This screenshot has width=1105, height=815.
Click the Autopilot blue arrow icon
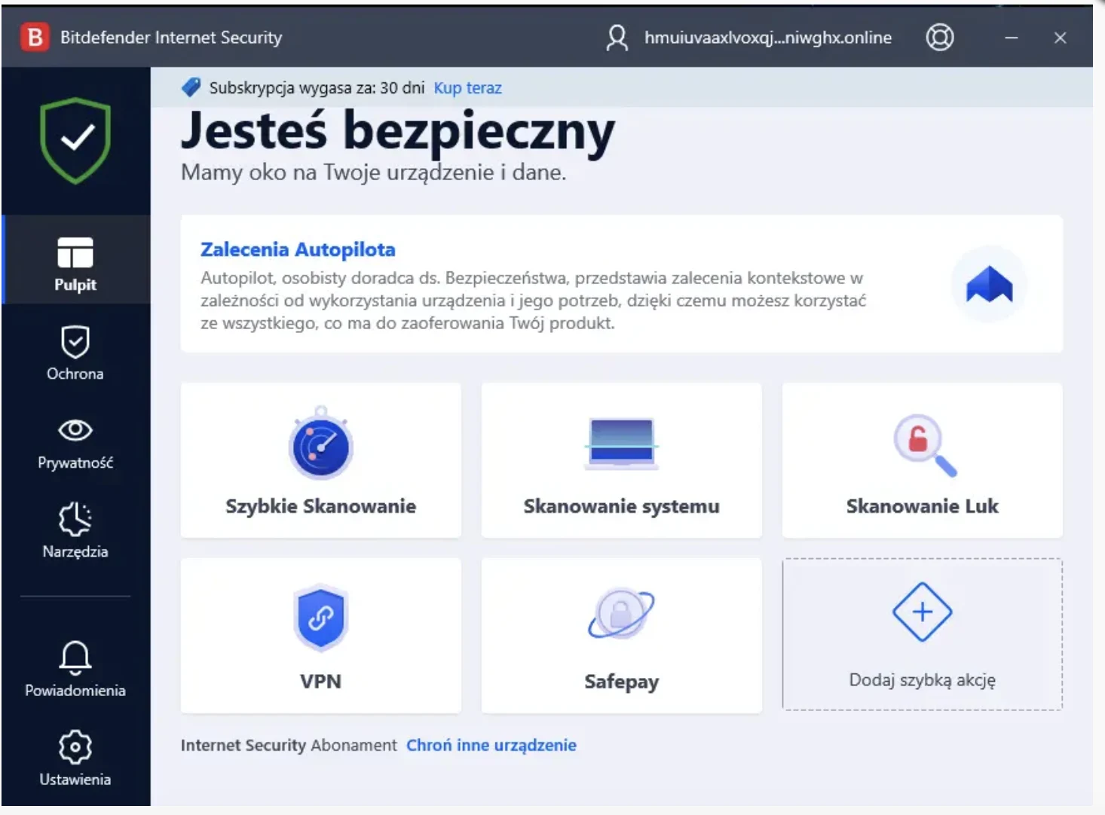[x=989, y=284]
